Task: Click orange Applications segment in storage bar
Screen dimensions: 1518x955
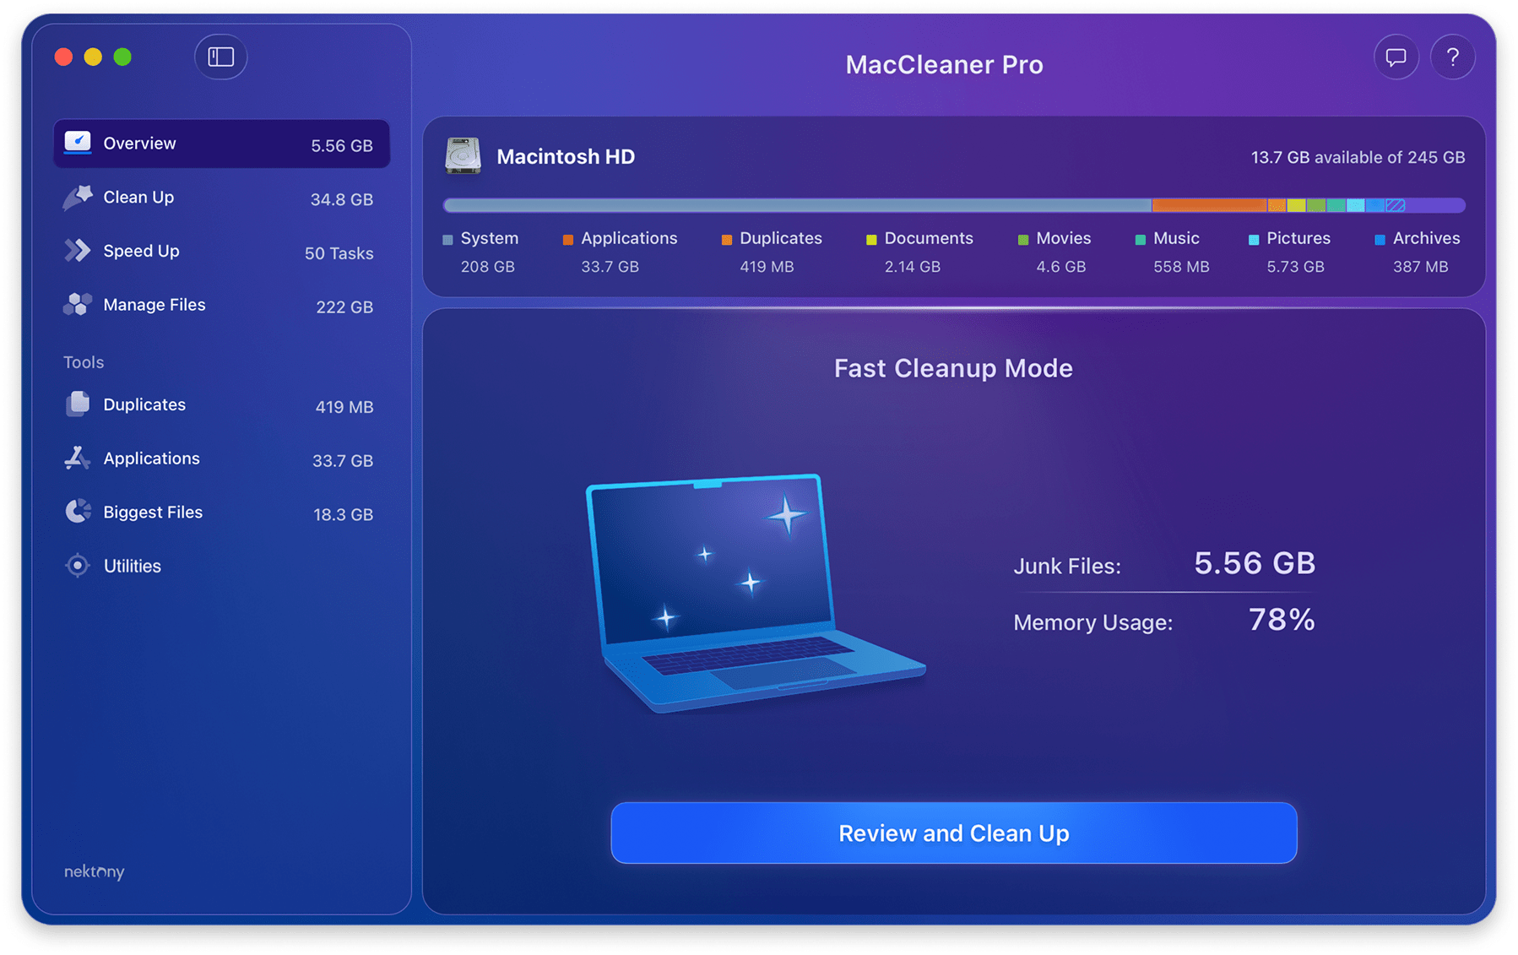Action: pyautogui.click(x=1207, y=205)
